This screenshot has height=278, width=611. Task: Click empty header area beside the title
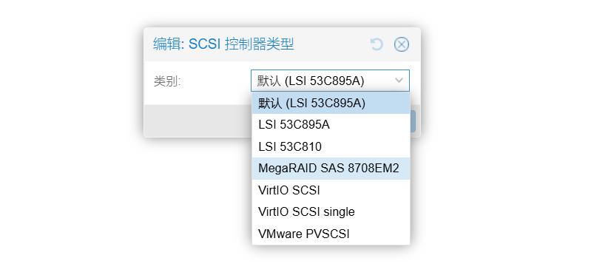click(331, 44)
